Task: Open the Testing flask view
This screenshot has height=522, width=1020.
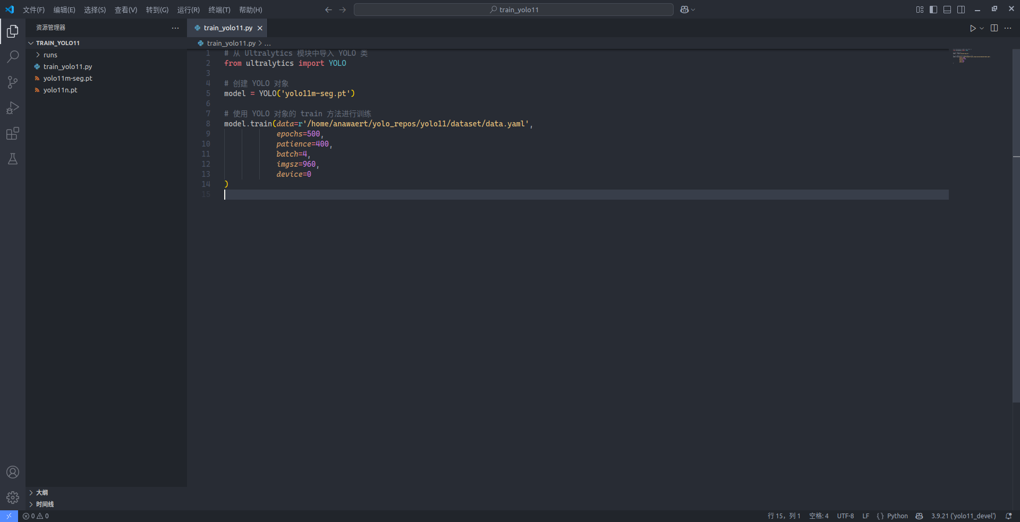Action: coord(13,159)
